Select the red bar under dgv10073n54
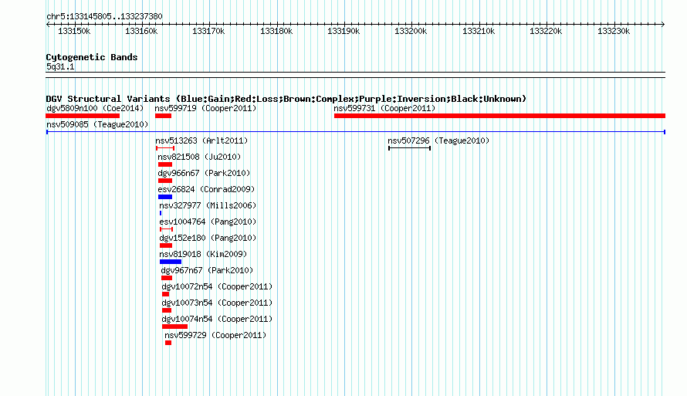The width and height of the screenshot is (687, 396). pos(167,310)
